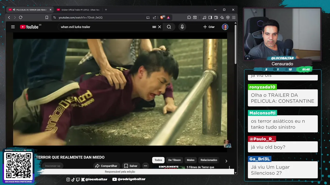The width and height of the screenshot is (330, 185).
Task: Open the YouTube account avatar menu
Action: pyautogui.click(x=225, y=27)
